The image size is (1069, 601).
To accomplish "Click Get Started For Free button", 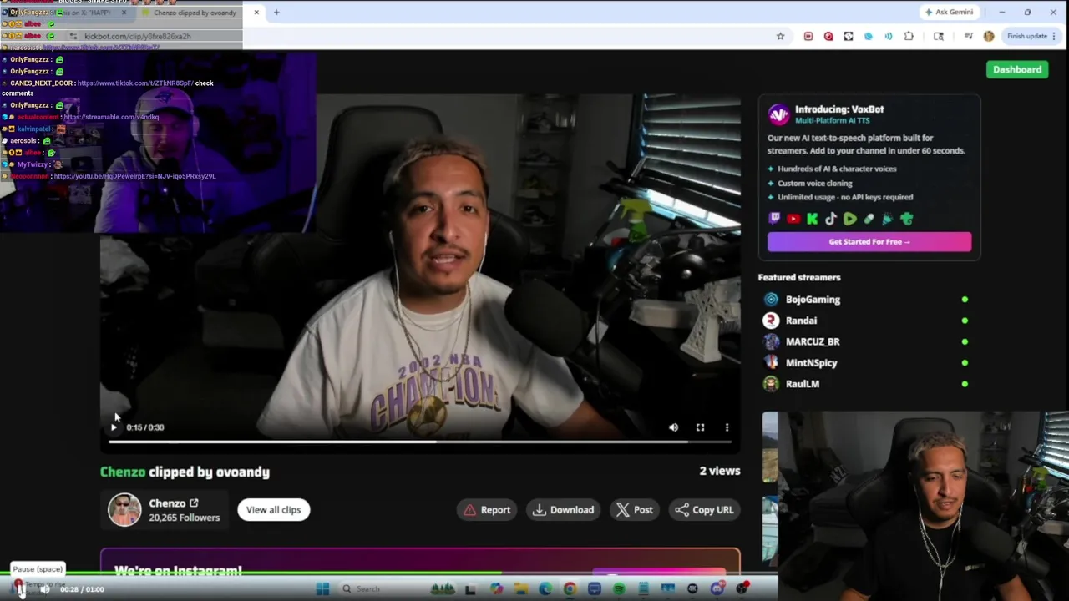I will click(x=869, y=241).
